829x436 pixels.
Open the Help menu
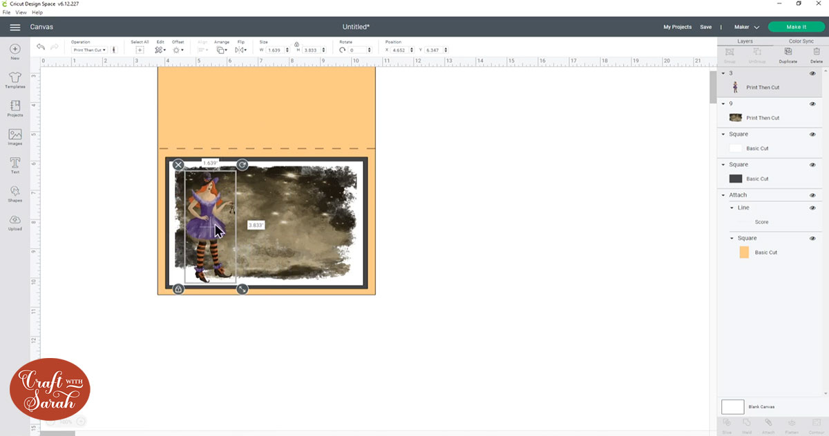(x=37, y=12)
